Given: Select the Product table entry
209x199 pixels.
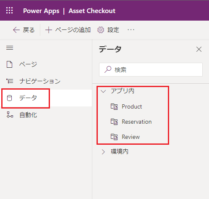Looking at the screenshot, I should point(132,106).
